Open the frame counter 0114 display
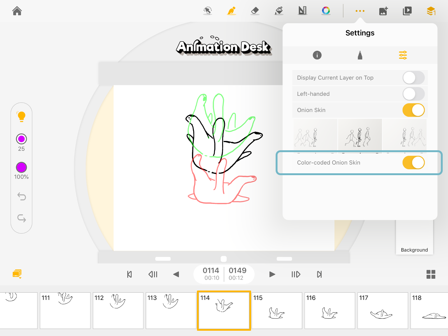Image resolution: width=448 pixels, height=336 pixels. coord(211,274)
